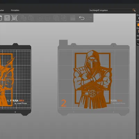Click the trash can delete icon
The height and width of the screenshot is (139, 139).
coord(1,18)
